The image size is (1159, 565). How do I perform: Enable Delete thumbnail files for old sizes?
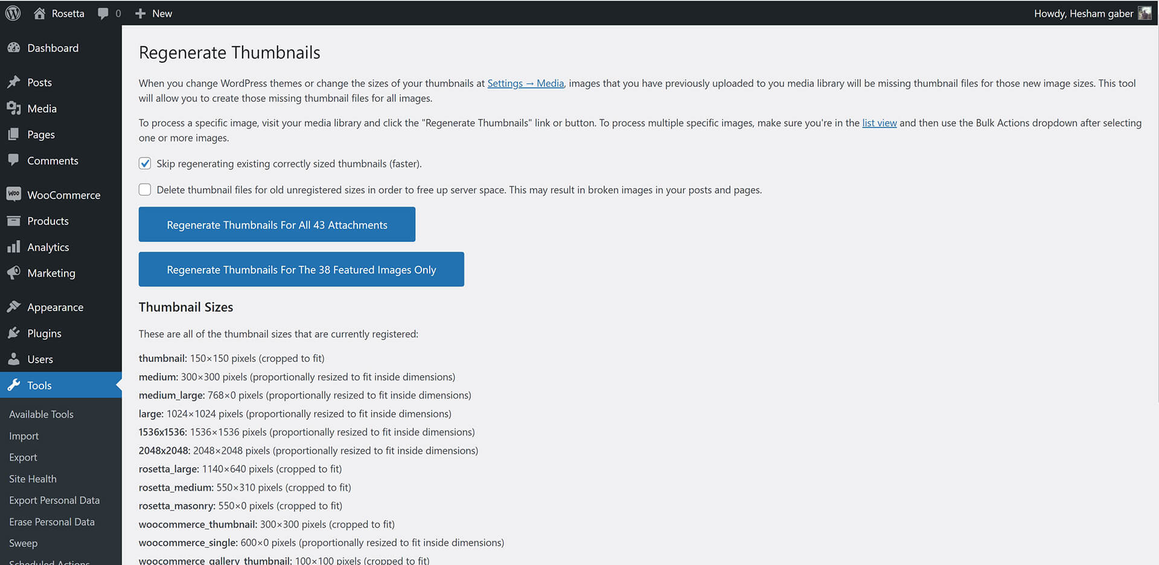coord(145,190)
